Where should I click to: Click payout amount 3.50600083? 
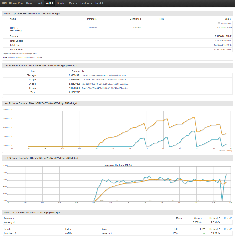pos(74,80)
